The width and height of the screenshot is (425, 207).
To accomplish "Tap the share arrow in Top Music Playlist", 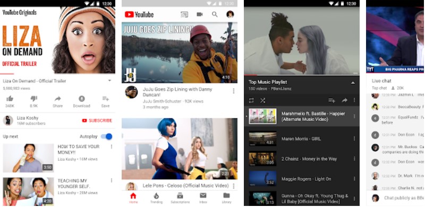I will 344,100.
